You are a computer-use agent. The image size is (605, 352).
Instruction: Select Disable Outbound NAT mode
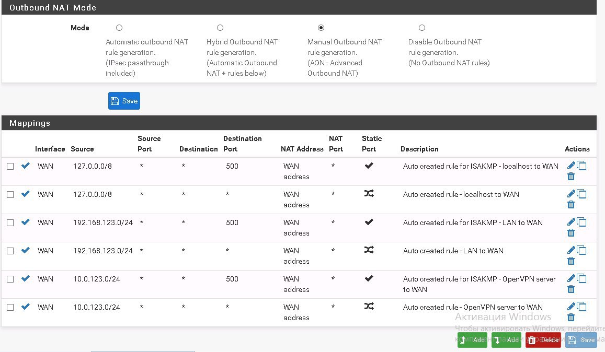coord(422,28)
